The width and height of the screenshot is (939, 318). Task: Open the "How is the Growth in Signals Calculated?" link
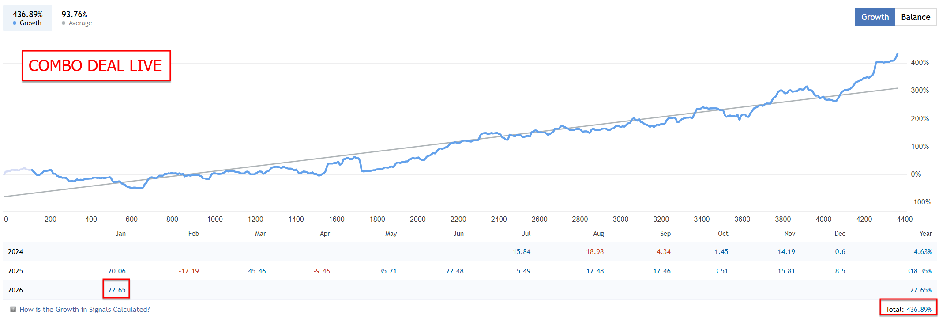pos(85,309)
